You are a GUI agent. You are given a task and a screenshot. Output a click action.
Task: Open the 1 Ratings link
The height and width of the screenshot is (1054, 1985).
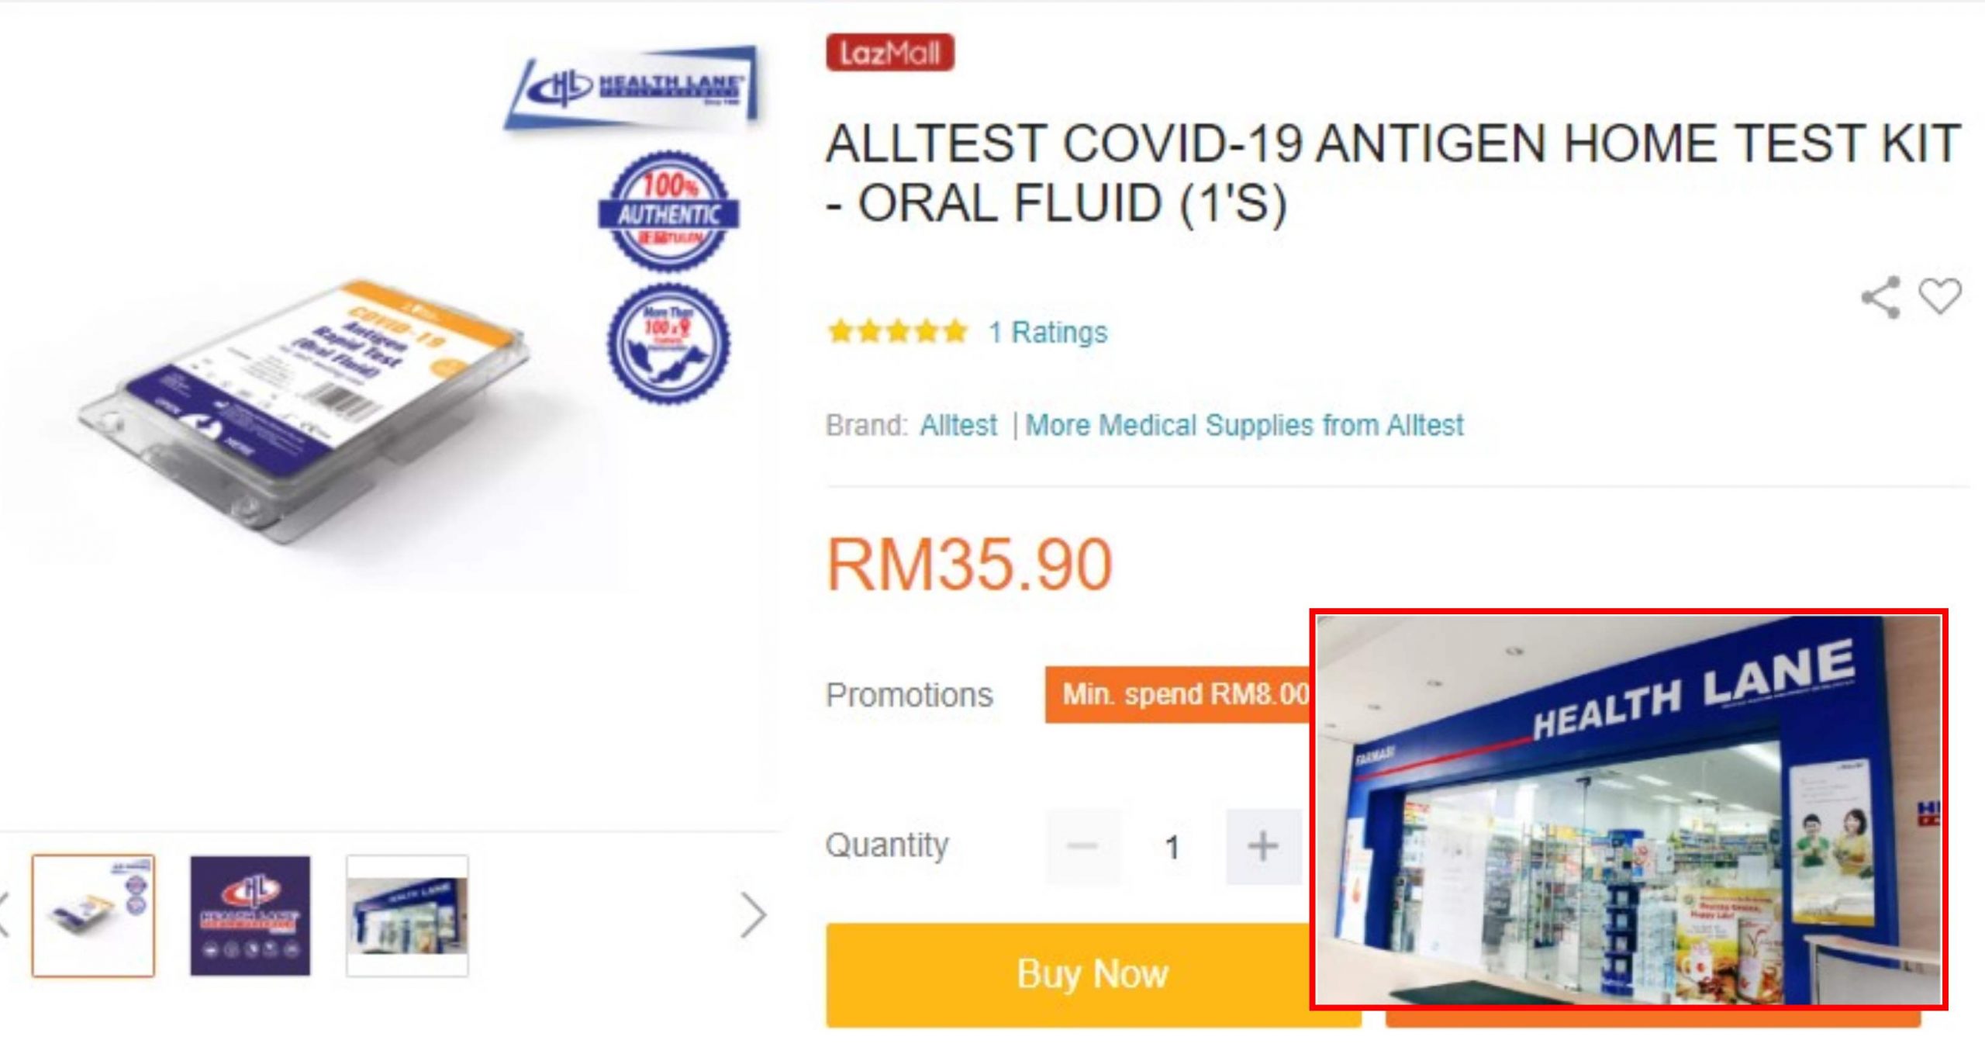tap(1048, 332)
